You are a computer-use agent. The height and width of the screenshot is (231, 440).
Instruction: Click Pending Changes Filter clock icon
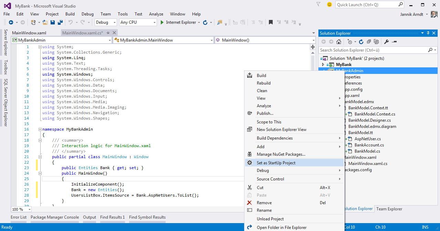pyautogui.click(x=350, y=42)
